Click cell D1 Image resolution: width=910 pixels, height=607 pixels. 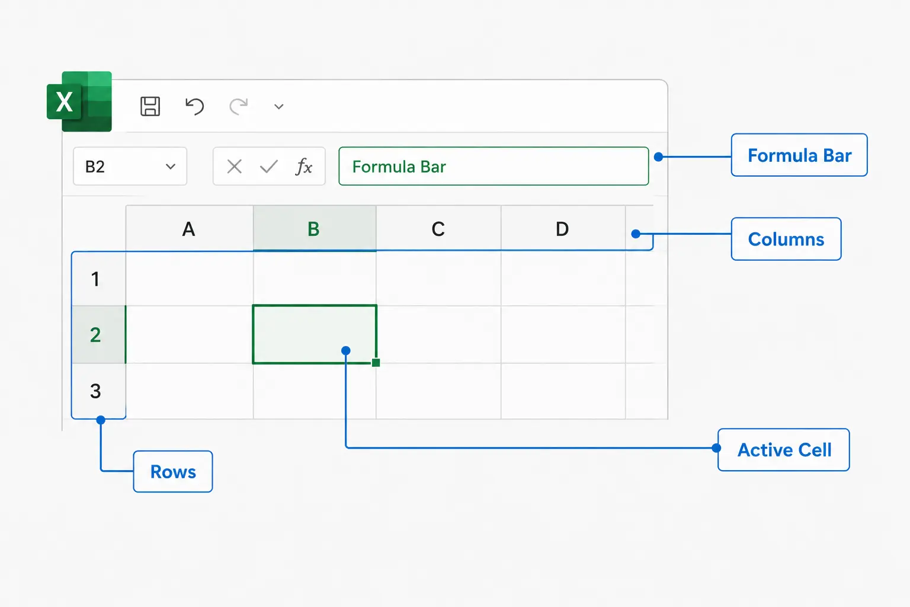point(563,279)
